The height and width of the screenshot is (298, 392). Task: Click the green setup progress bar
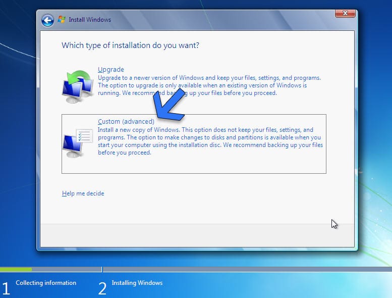pos(16,269)
